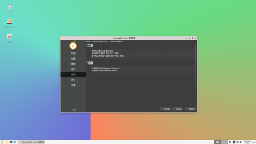The image size is (256, 144).
Task: Open the web browser taskbar icon
Action: click(15, 142)
